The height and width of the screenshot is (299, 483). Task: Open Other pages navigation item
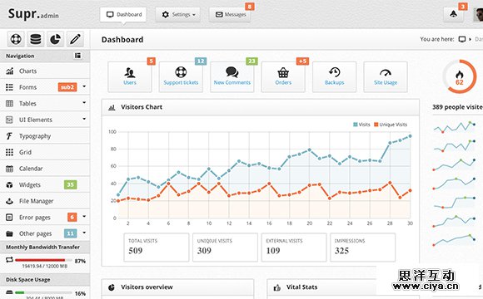click(45, 233)
